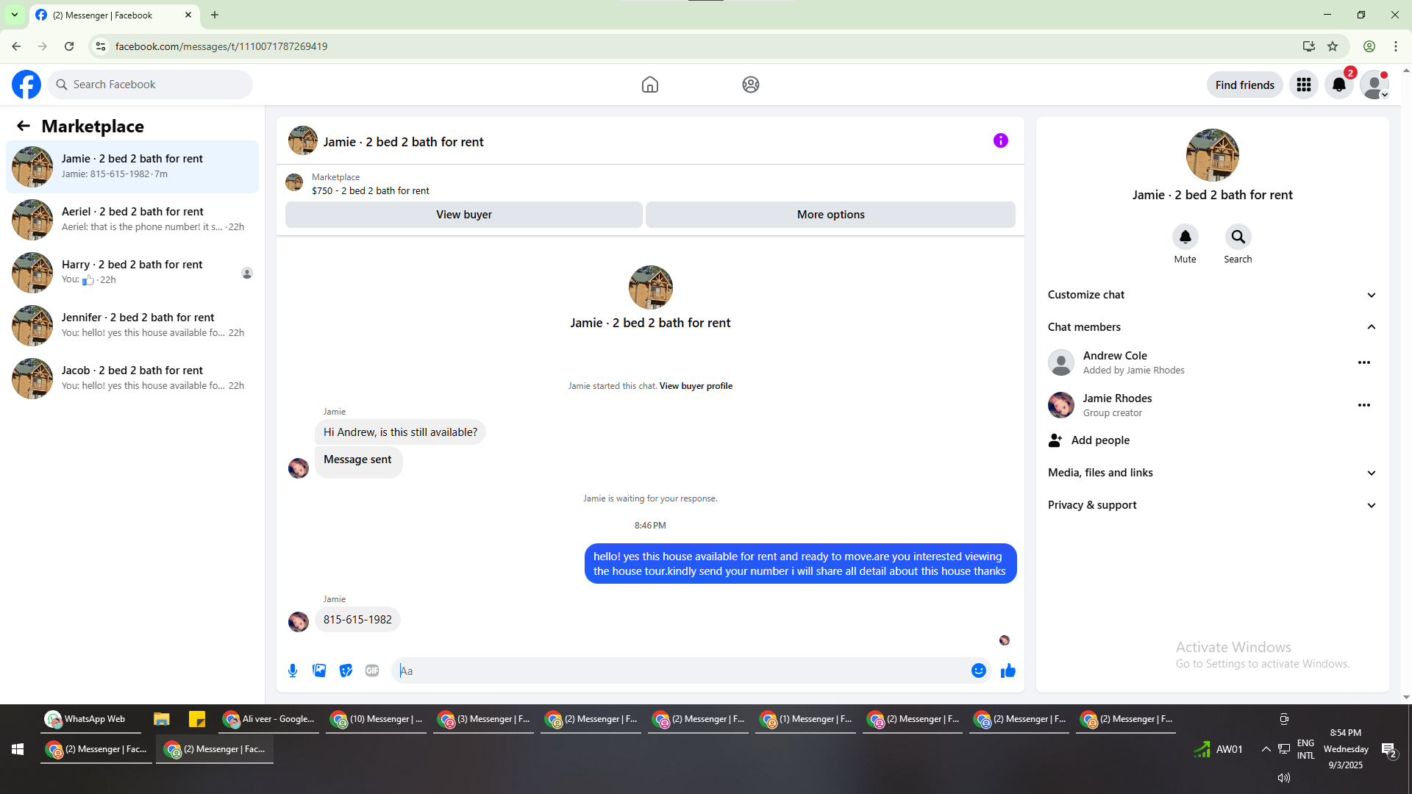This screenshot has height=794, width=1412.
Task: Click the More options button
Action: pos(831,215)
